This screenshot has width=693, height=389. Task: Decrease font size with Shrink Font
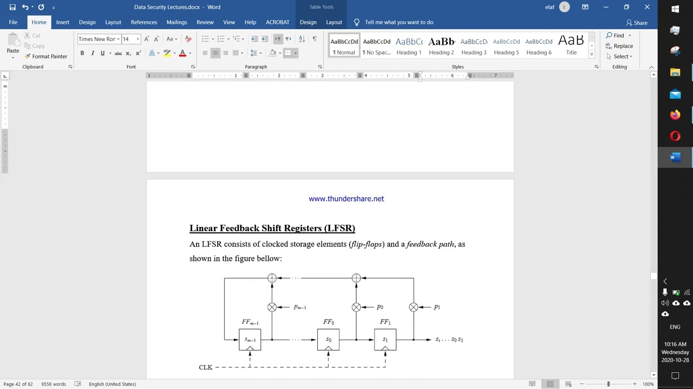(156, 39)
